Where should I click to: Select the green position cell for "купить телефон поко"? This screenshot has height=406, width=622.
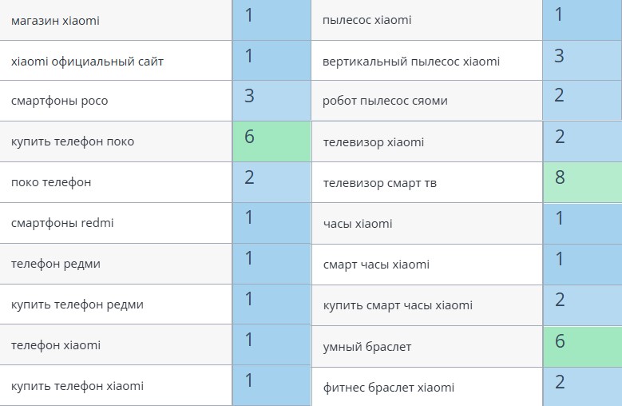click(x=271, y=141)
